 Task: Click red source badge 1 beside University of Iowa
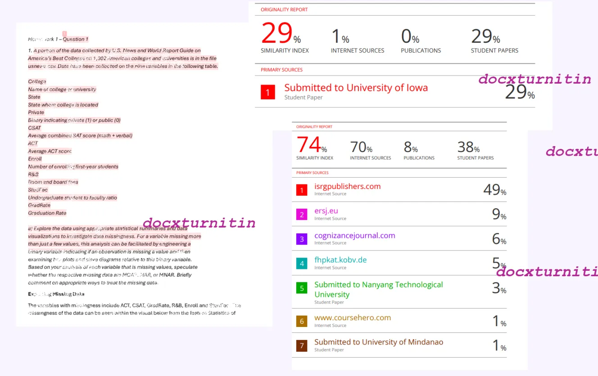pyautogui.click(x=267, y=92)
